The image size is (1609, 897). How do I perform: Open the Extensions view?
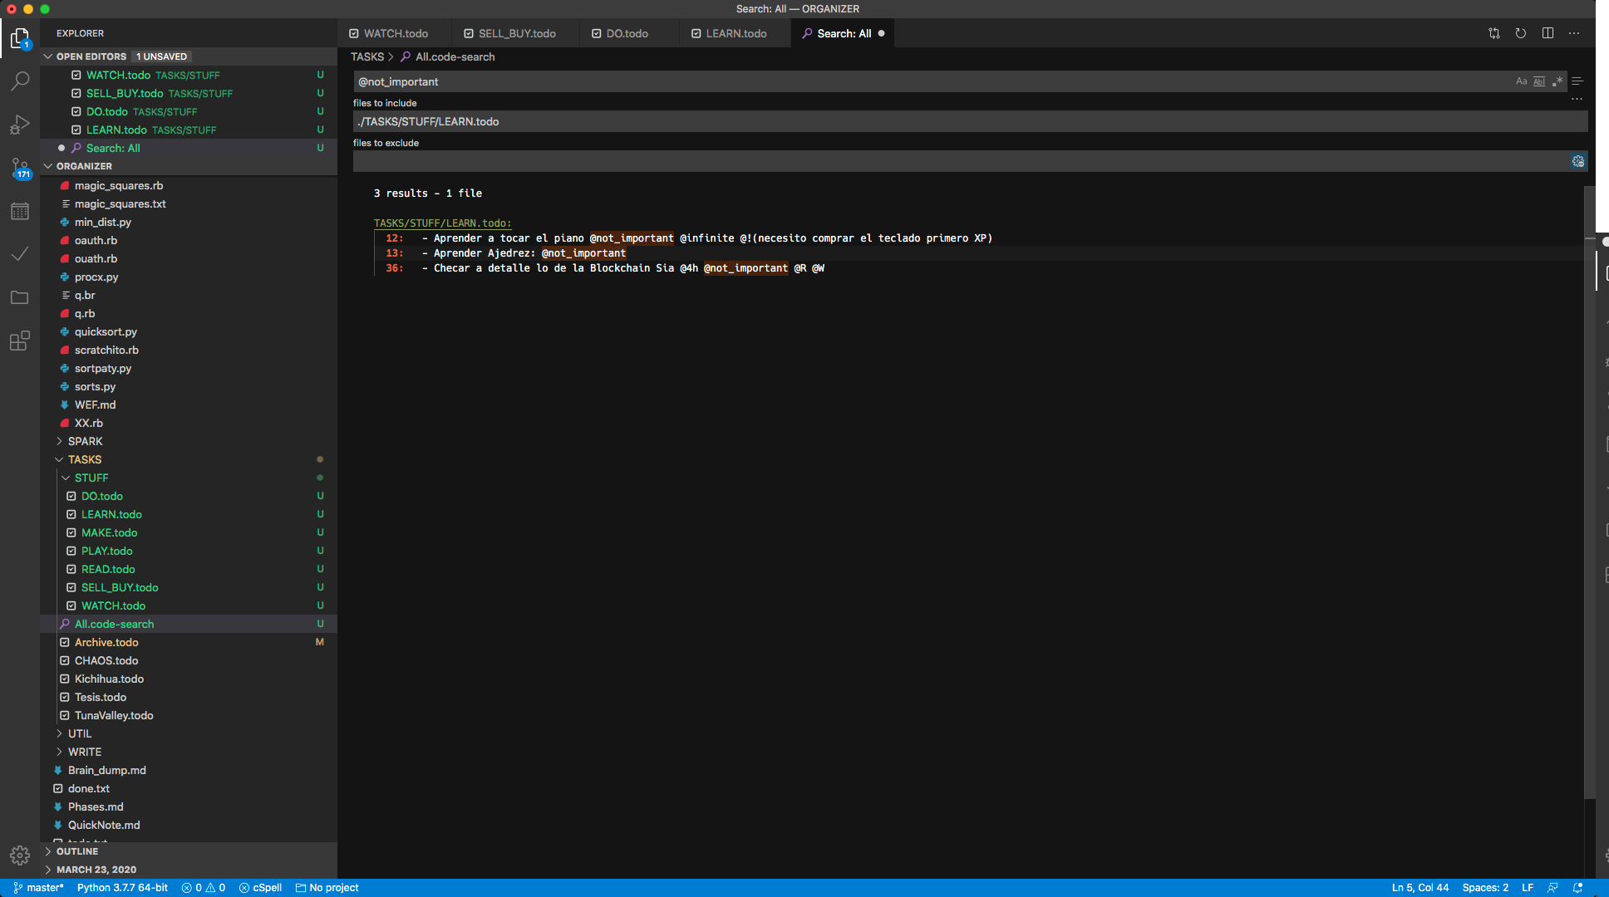point(20,341)
